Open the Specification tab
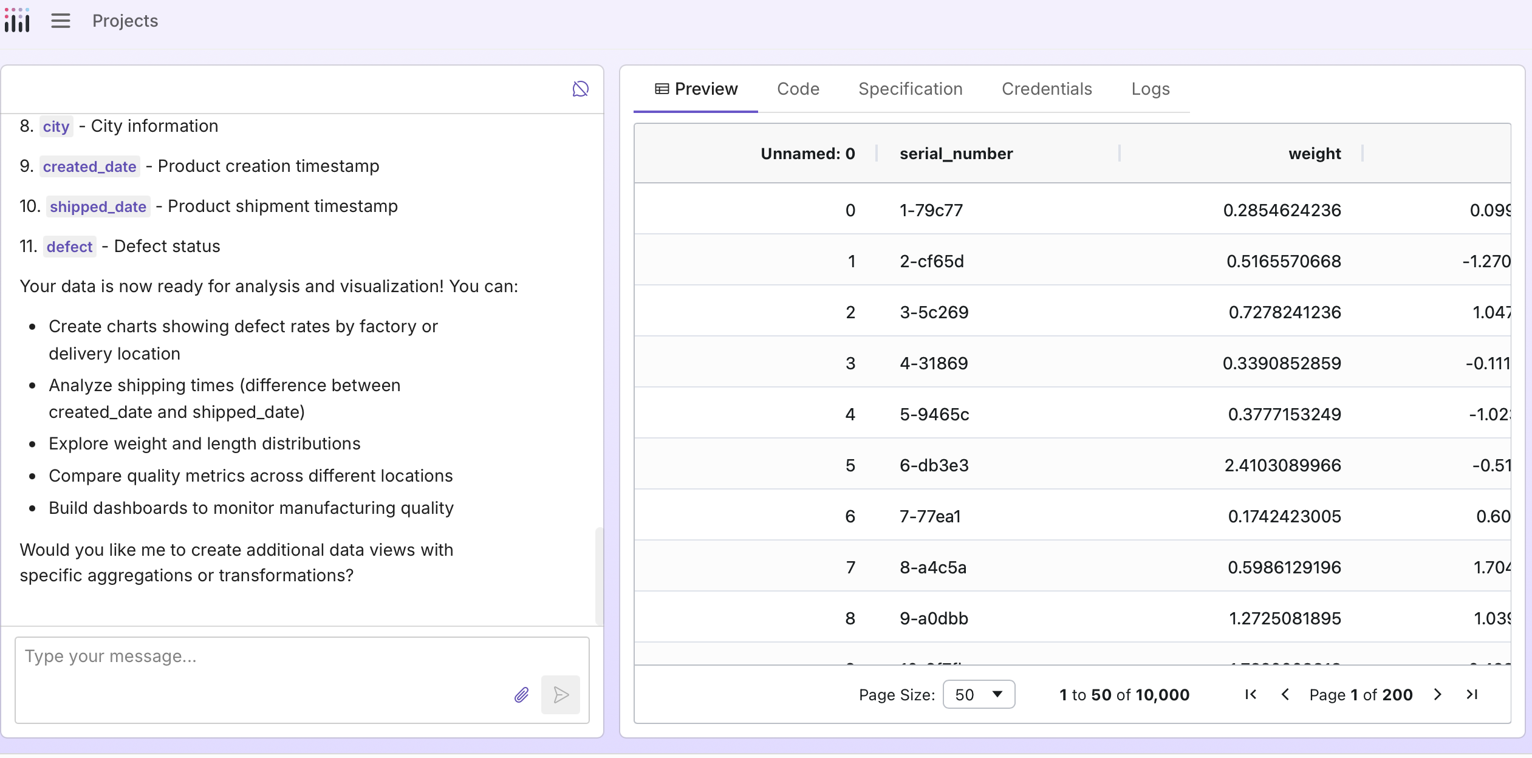The height and width of the screenshot is (758, 1532). (x=910, y=89)
